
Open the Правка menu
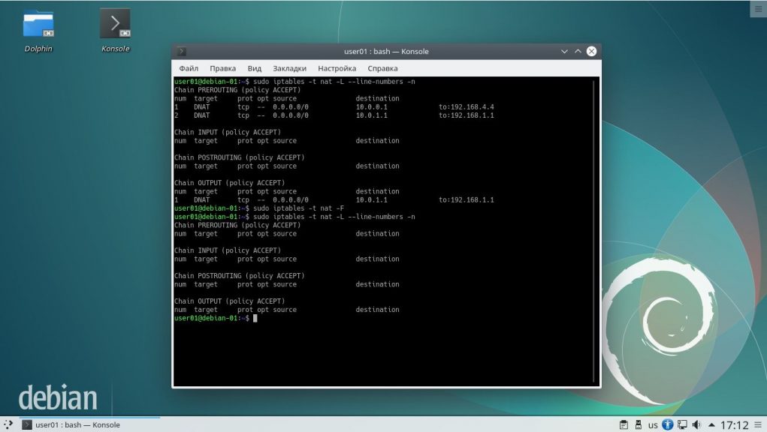tap(222, 68)
